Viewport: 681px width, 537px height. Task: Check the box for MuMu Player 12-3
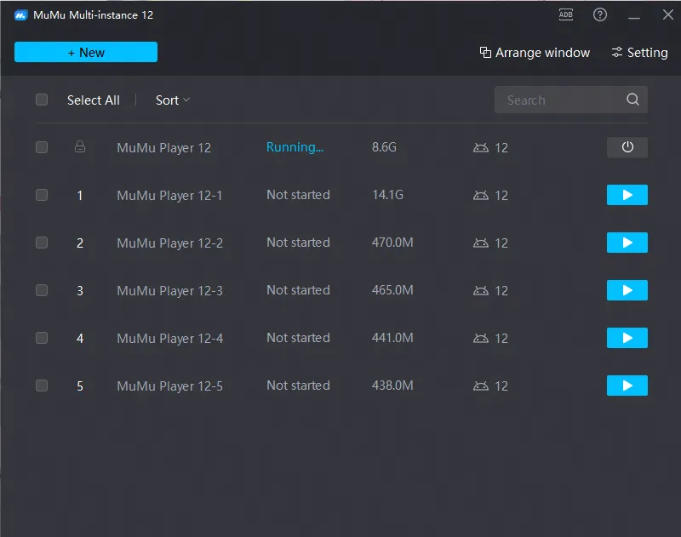point(42,290)
